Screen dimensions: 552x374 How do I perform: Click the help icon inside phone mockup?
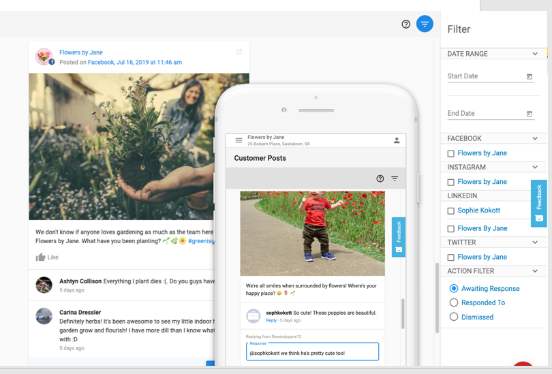point(380,178)
